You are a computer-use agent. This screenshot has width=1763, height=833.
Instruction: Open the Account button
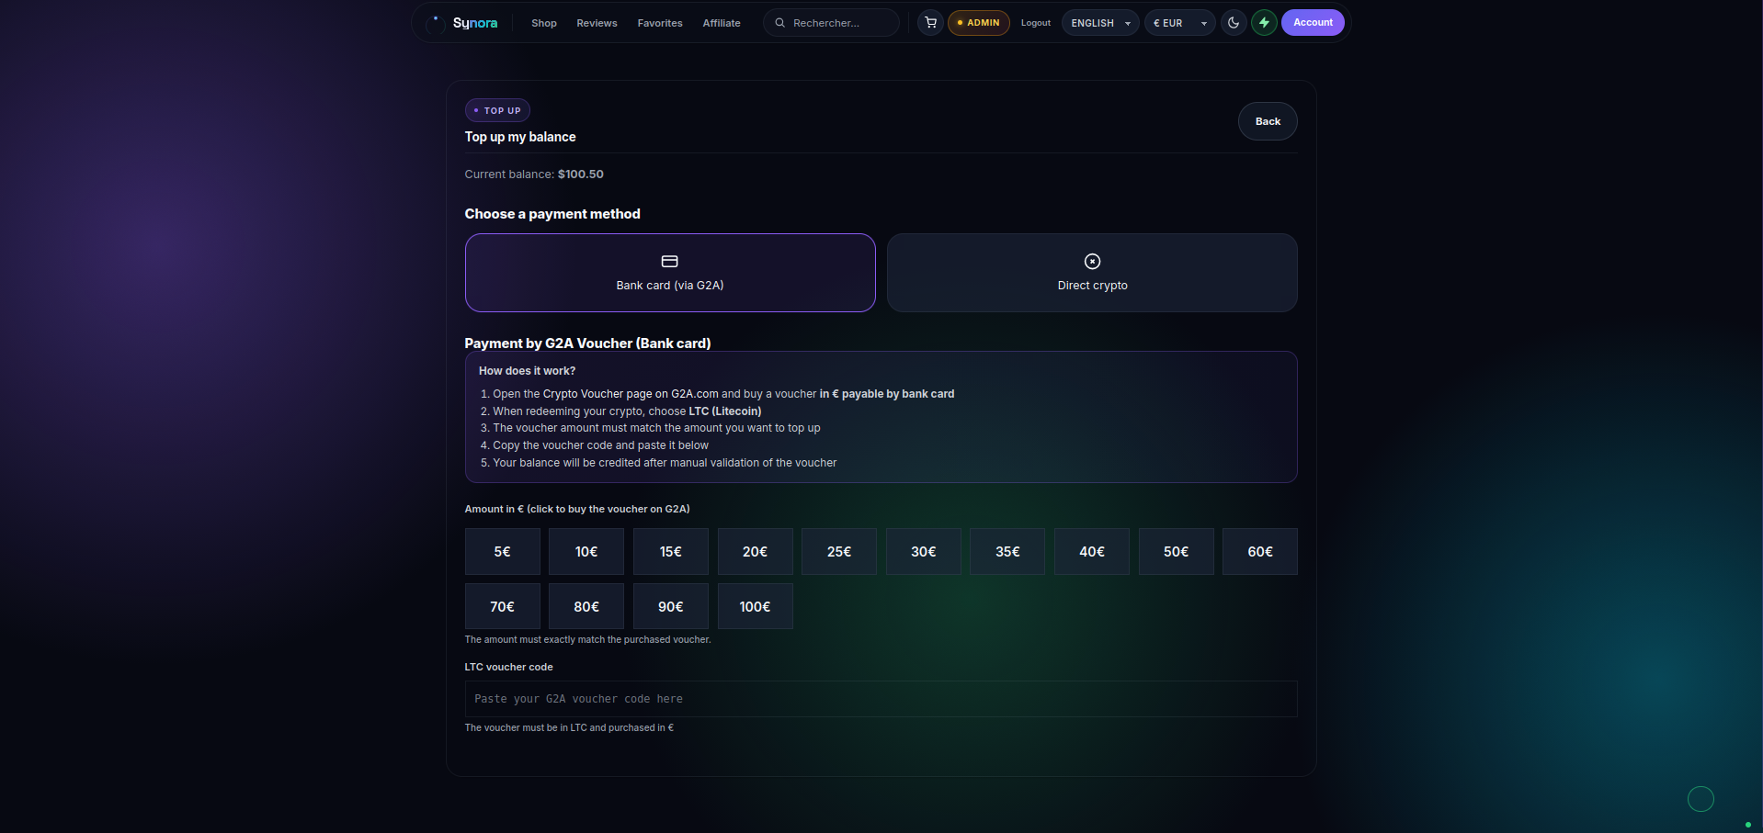coord(1313,23)
